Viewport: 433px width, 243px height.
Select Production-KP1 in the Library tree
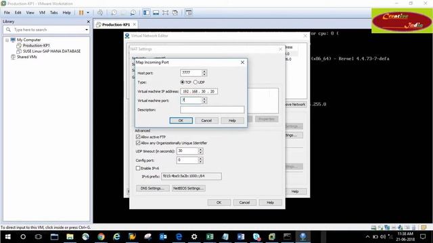click(36, 45)
